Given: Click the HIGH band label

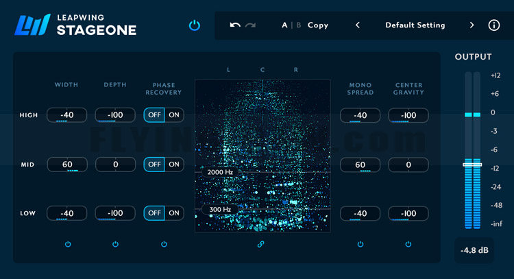Looking at the screenshot, I should pos(29,115).
